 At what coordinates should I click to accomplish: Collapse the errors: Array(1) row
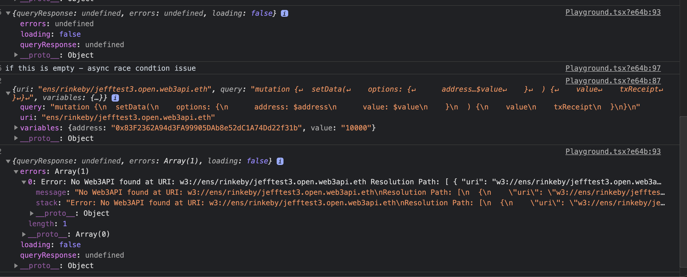coord(16,171)
